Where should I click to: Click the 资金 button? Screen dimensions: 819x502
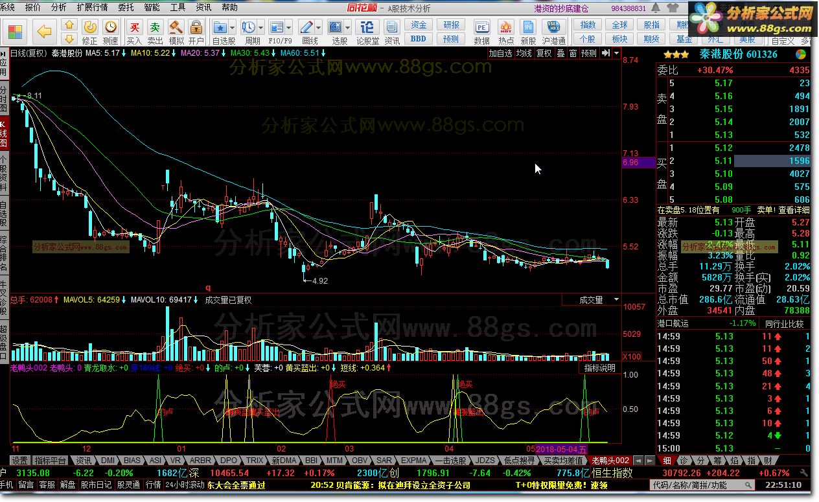(419, 25)
